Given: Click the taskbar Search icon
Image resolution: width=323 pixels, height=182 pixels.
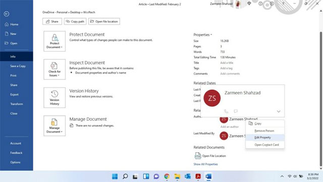Looking at the screenshot, I should (125, 176).
